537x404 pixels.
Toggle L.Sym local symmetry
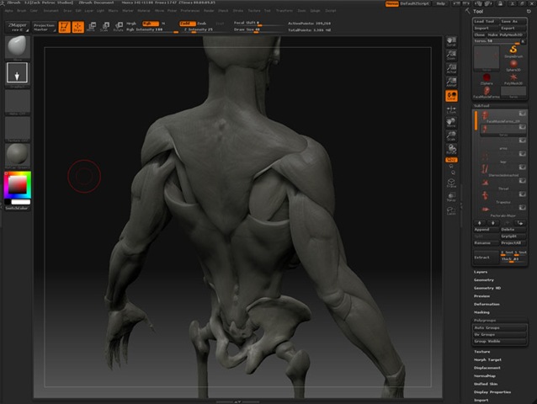click(x=451, y=109)
